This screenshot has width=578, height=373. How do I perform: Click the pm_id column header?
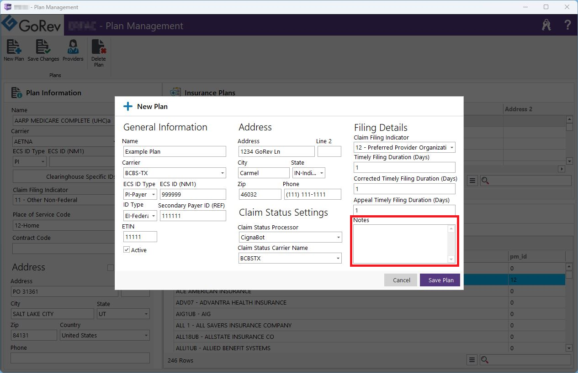[536, 256]
